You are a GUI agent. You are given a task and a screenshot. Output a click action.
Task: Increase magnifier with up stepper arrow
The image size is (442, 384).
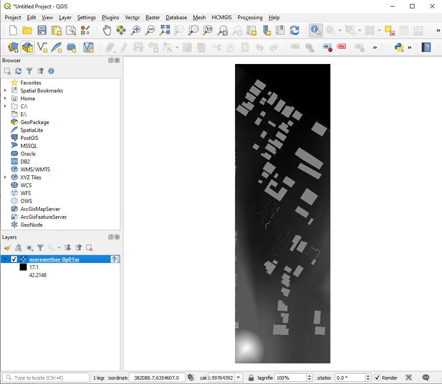(x=309, y=376)
